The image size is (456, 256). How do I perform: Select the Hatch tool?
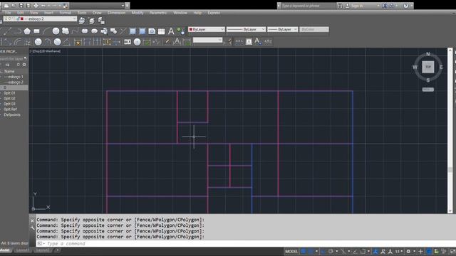[133, 31]
